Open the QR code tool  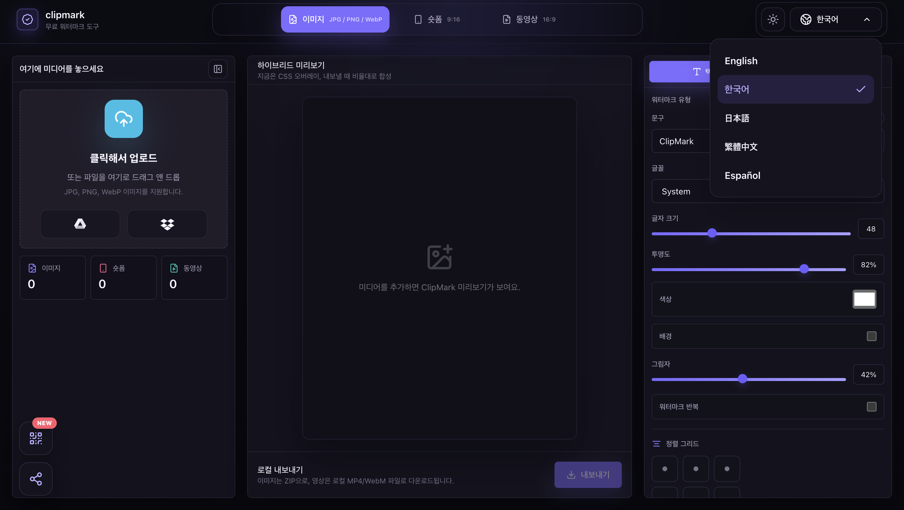point(36,438)
